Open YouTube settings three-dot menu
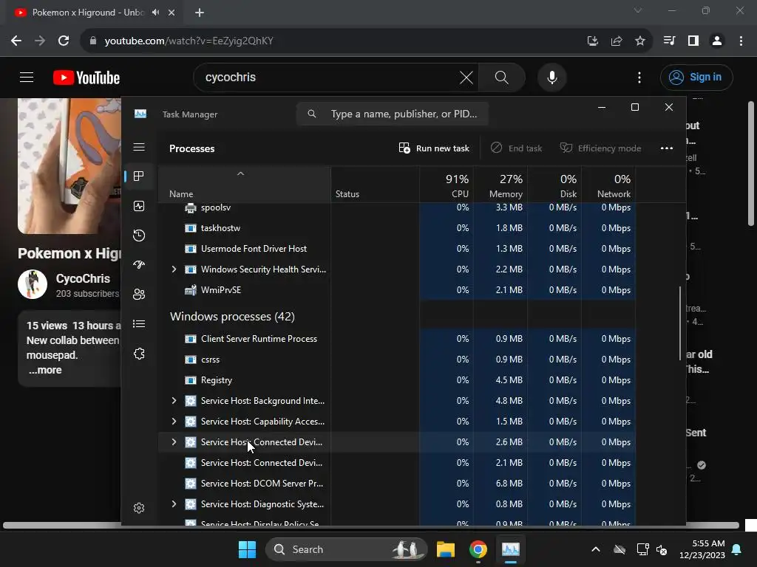 639,77
